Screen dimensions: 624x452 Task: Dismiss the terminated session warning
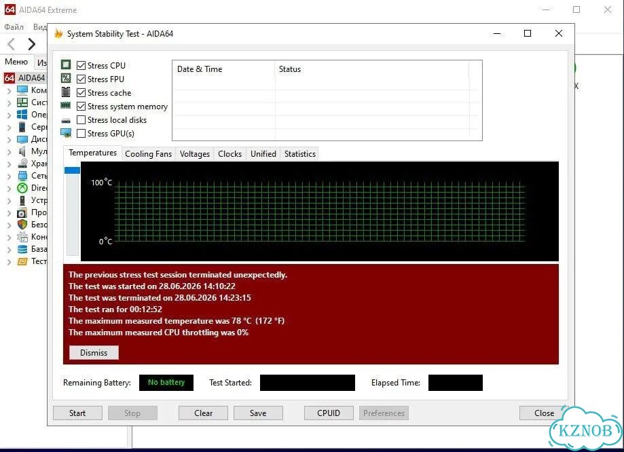94,352
